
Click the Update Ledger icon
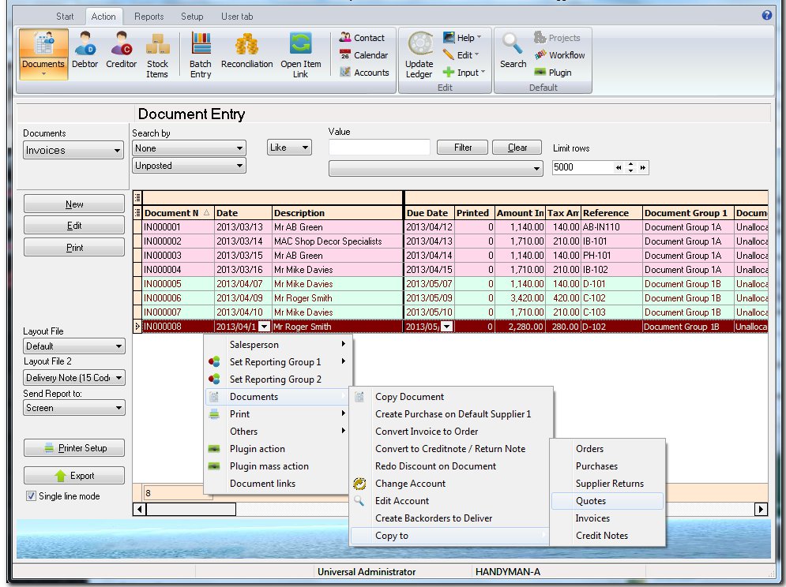(418, 52)
